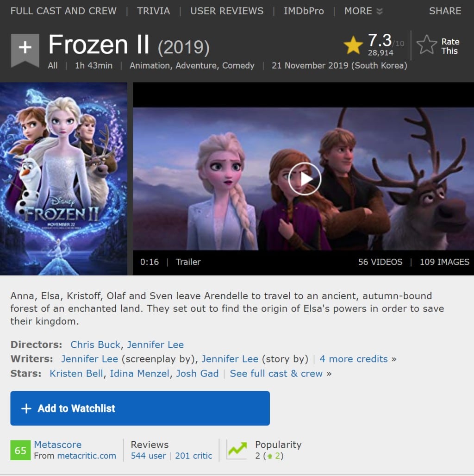The width and height of the screenshot is (474, 476).
Task: Play the Frozen II trailer
Action: pyautogui.click(x=305, y=179)
